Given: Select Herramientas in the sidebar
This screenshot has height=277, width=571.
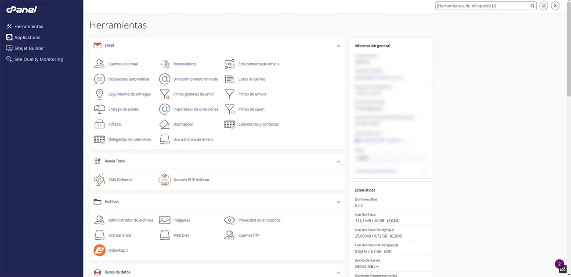Looking at the screenshot, I should pos(29,26).
